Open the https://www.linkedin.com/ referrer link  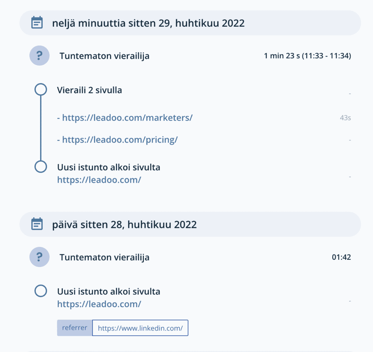click(x=140, y=328)
